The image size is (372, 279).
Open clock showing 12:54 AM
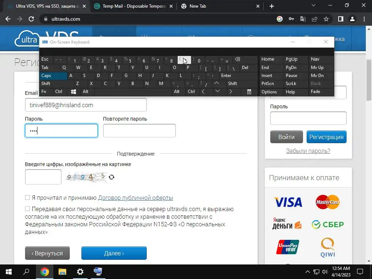(x=341, y=272)
